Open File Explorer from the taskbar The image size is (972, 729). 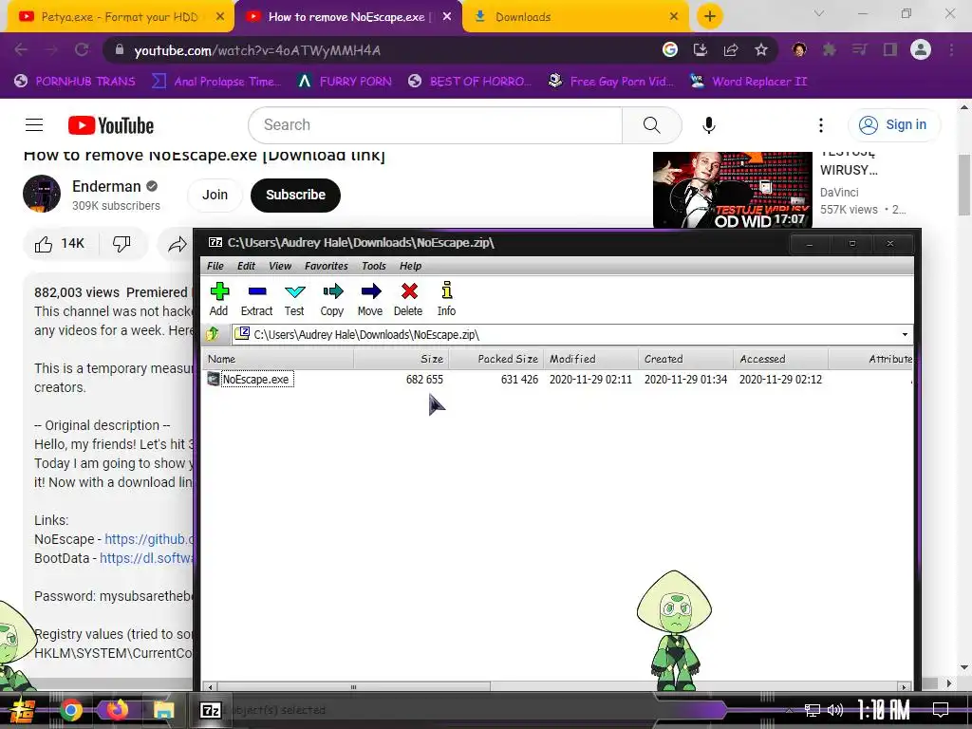tap(163, 710)
